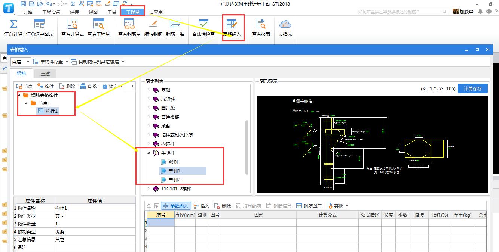Open the 单构件存盘 dropdown arrow

[67, 62]
